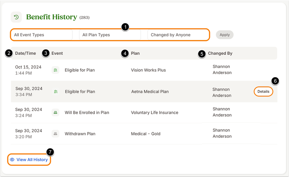Select the Voluntary Life Insurance plan name

point(155,113)
